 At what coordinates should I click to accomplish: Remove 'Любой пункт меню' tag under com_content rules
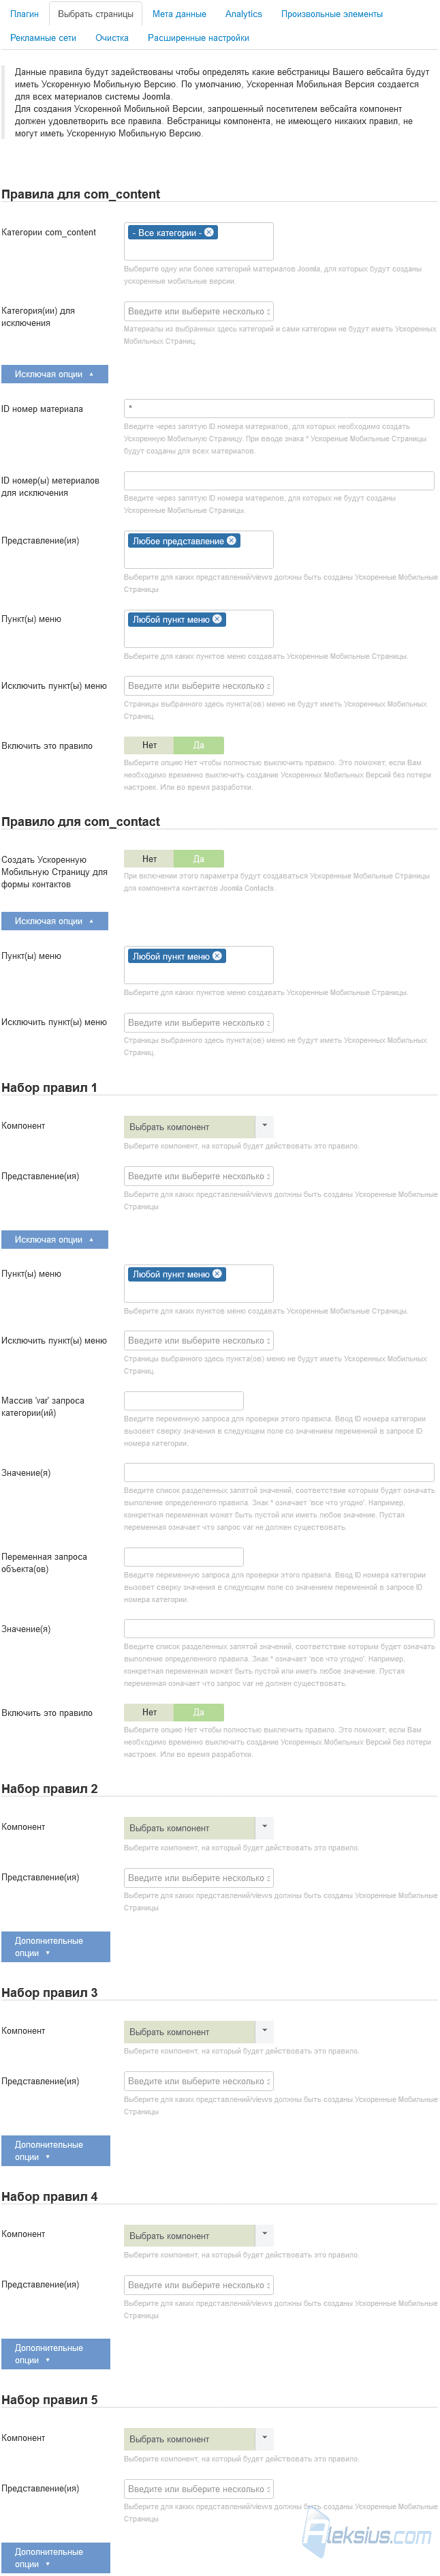pyautogui.click(x=217, y=619)
